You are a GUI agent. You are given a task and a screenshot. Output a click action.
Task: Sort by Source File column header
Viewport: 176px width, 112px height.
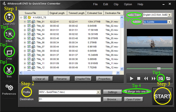[x=34, y=13]
